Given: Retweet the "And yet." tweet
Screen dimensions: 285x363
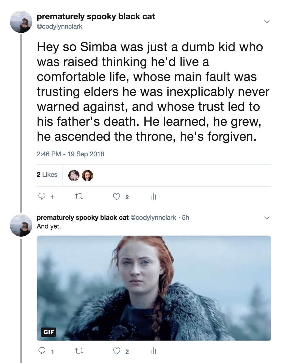Looking at the screenshot, I should pyautogui.click(x=77, y=351).
